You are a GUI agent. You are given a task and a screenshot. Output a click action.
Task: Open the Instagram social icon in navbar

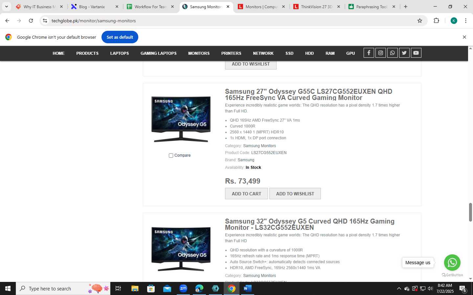coord(381,53)
